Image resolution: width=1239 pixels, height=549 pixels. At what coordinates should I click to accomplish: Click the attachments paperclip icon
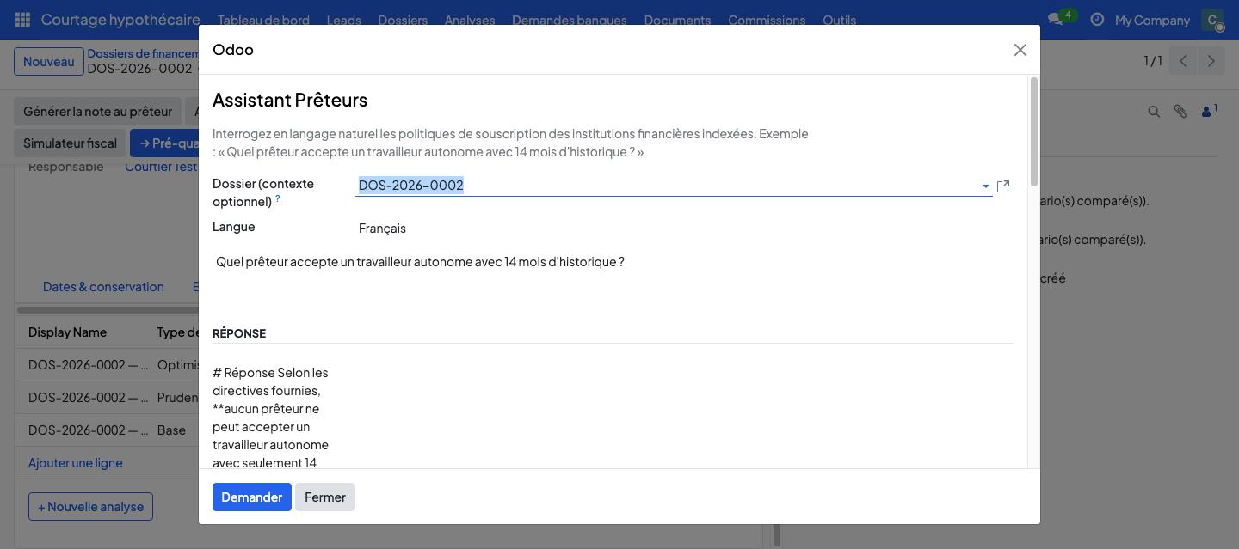[1180, 111]
